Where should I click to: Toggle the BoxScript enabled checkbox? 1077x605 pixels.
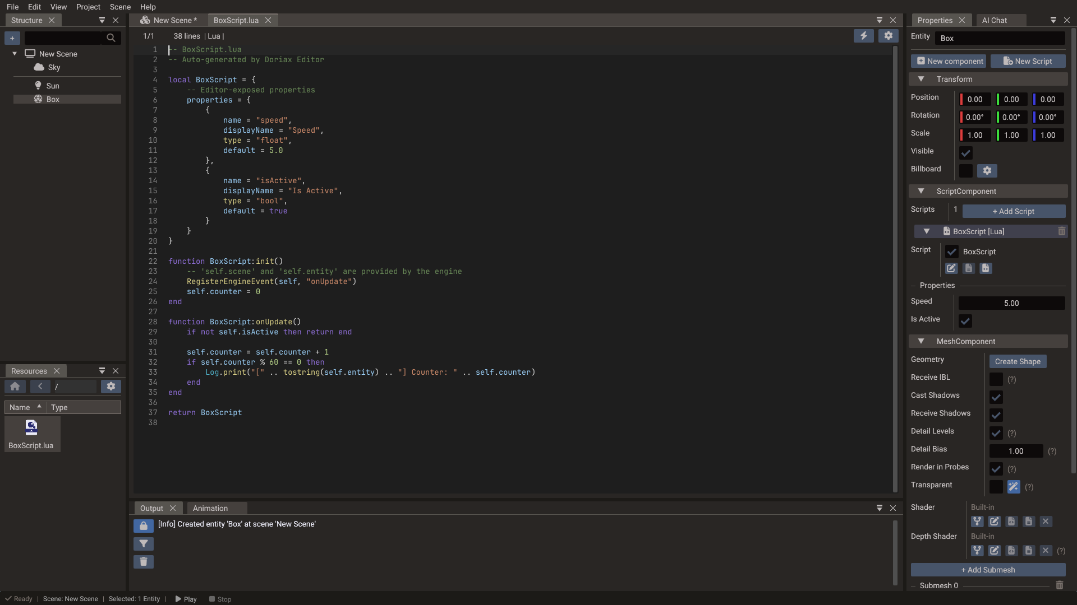pos(952,252)
